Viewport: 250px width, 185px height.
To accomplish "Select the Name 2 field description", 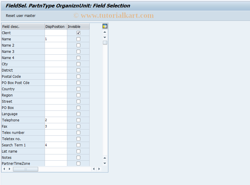I will tap(23, 45).
